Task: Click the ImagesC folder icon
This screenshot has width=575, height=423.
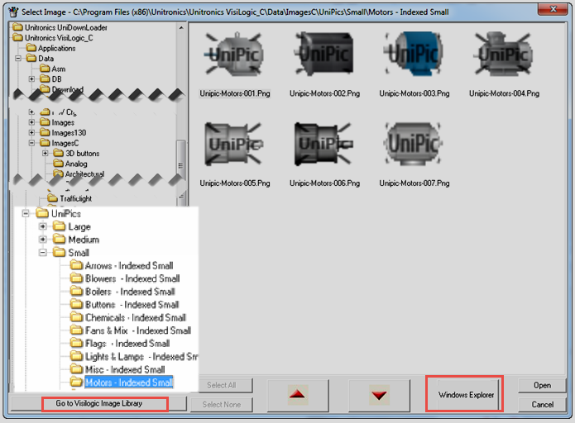Action: click(45, 142)
